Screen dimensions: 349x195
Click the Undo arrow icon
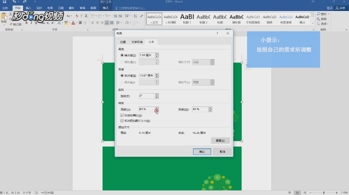(x=14, y=2)
